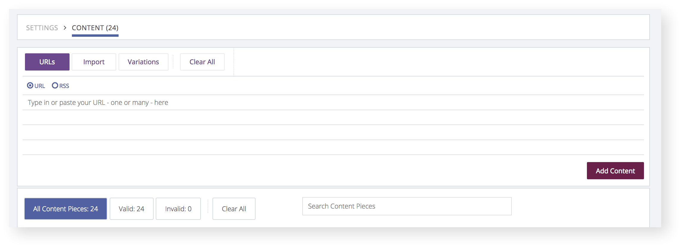The width and height of the screenshot is (682, 248).
Task: Navigate to SETTINGS in the breadcrumb
Action: pos(42,28)
